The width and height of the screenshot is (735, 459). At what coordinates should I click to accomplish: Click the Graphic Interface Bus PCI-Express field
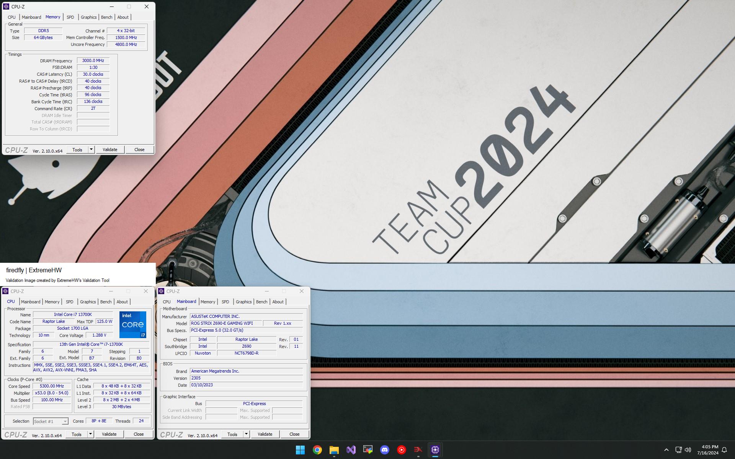[254, 404]
